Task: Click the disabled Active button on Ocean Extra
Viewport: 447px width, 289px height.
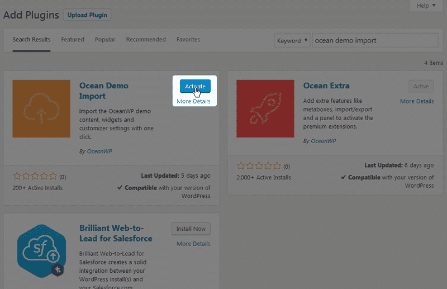Action: pyautogui.click(x=421, y=86)
